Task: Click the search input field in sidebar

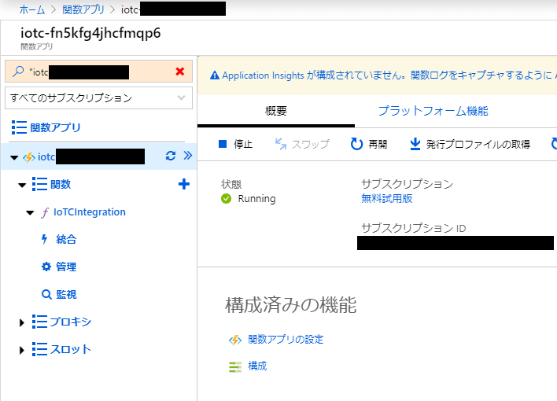Action: coord(99,72)
